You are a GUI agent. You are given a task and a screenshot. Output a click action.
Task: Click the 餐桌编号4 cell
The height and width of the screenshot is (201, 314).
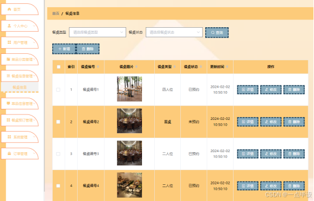coord(91,186)
